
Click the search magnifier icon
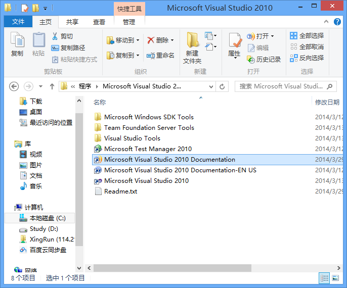pyautogui.click(x=330, y=86)
